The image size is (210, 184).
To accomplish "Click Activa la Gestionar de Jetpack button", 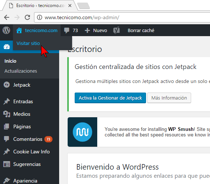I will click(x=110, y=98).
